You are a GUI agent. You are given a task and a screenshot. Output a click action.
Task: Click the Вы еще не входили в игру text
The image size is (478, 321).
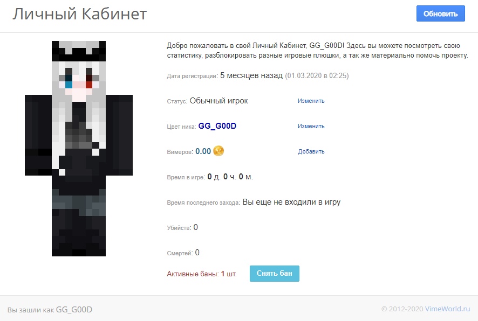(x=291, y=202)
